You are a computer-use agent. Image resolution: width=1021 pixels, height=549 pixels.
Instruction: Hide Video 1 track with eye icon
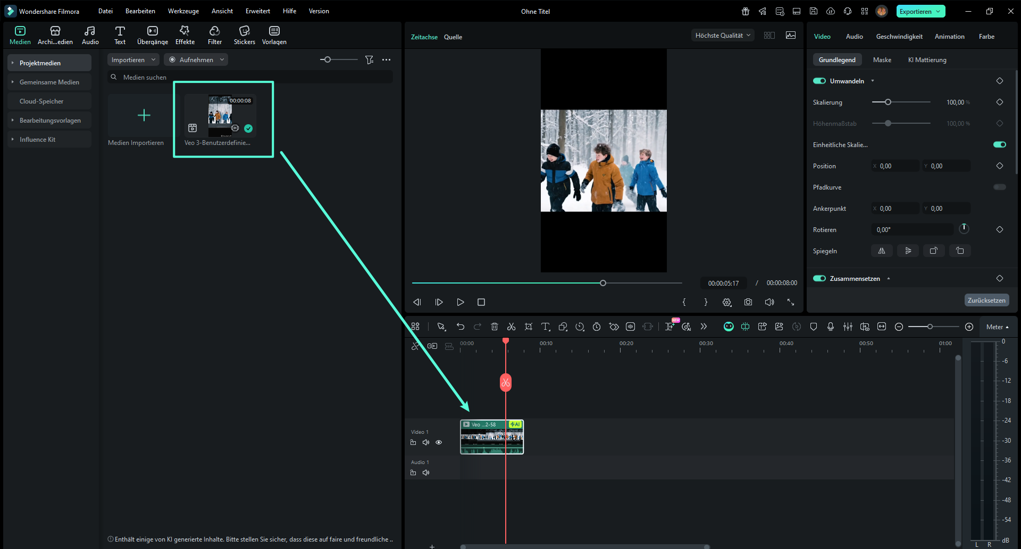coord(439,442)
